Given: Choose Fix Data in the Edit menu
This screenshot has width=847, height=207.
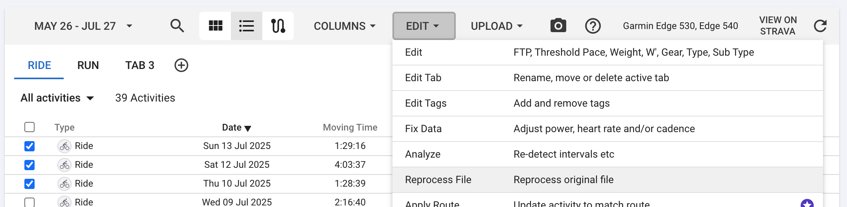Looking at the screenshot, I should click(423, 129).
